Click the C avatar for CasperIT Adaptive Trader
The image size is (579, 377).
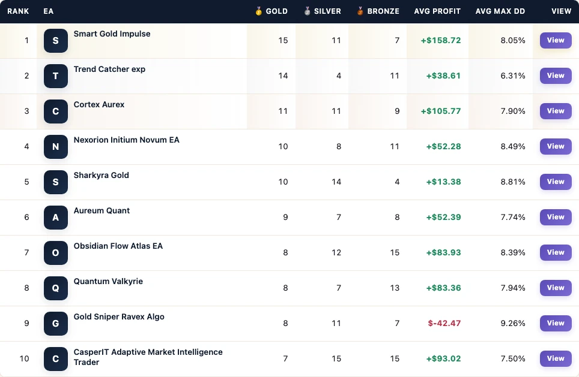coord(56,359)
